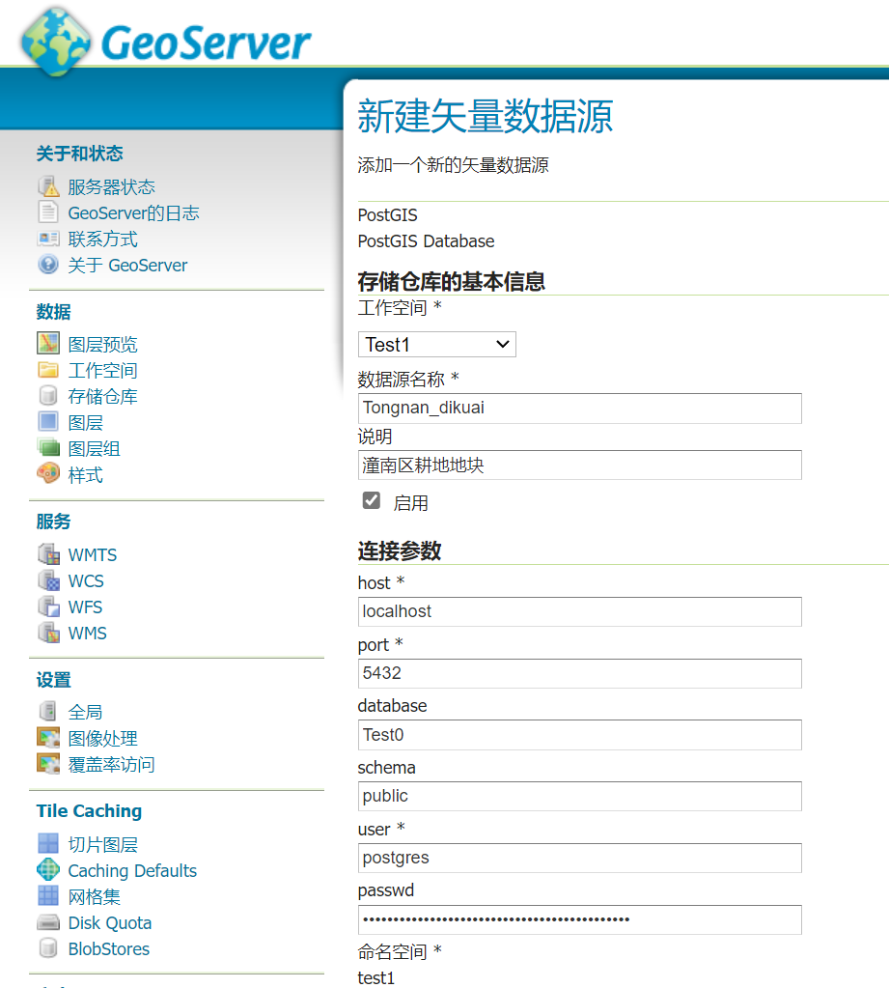Click the layer groups stacked icon

click(x=47, y=448)
